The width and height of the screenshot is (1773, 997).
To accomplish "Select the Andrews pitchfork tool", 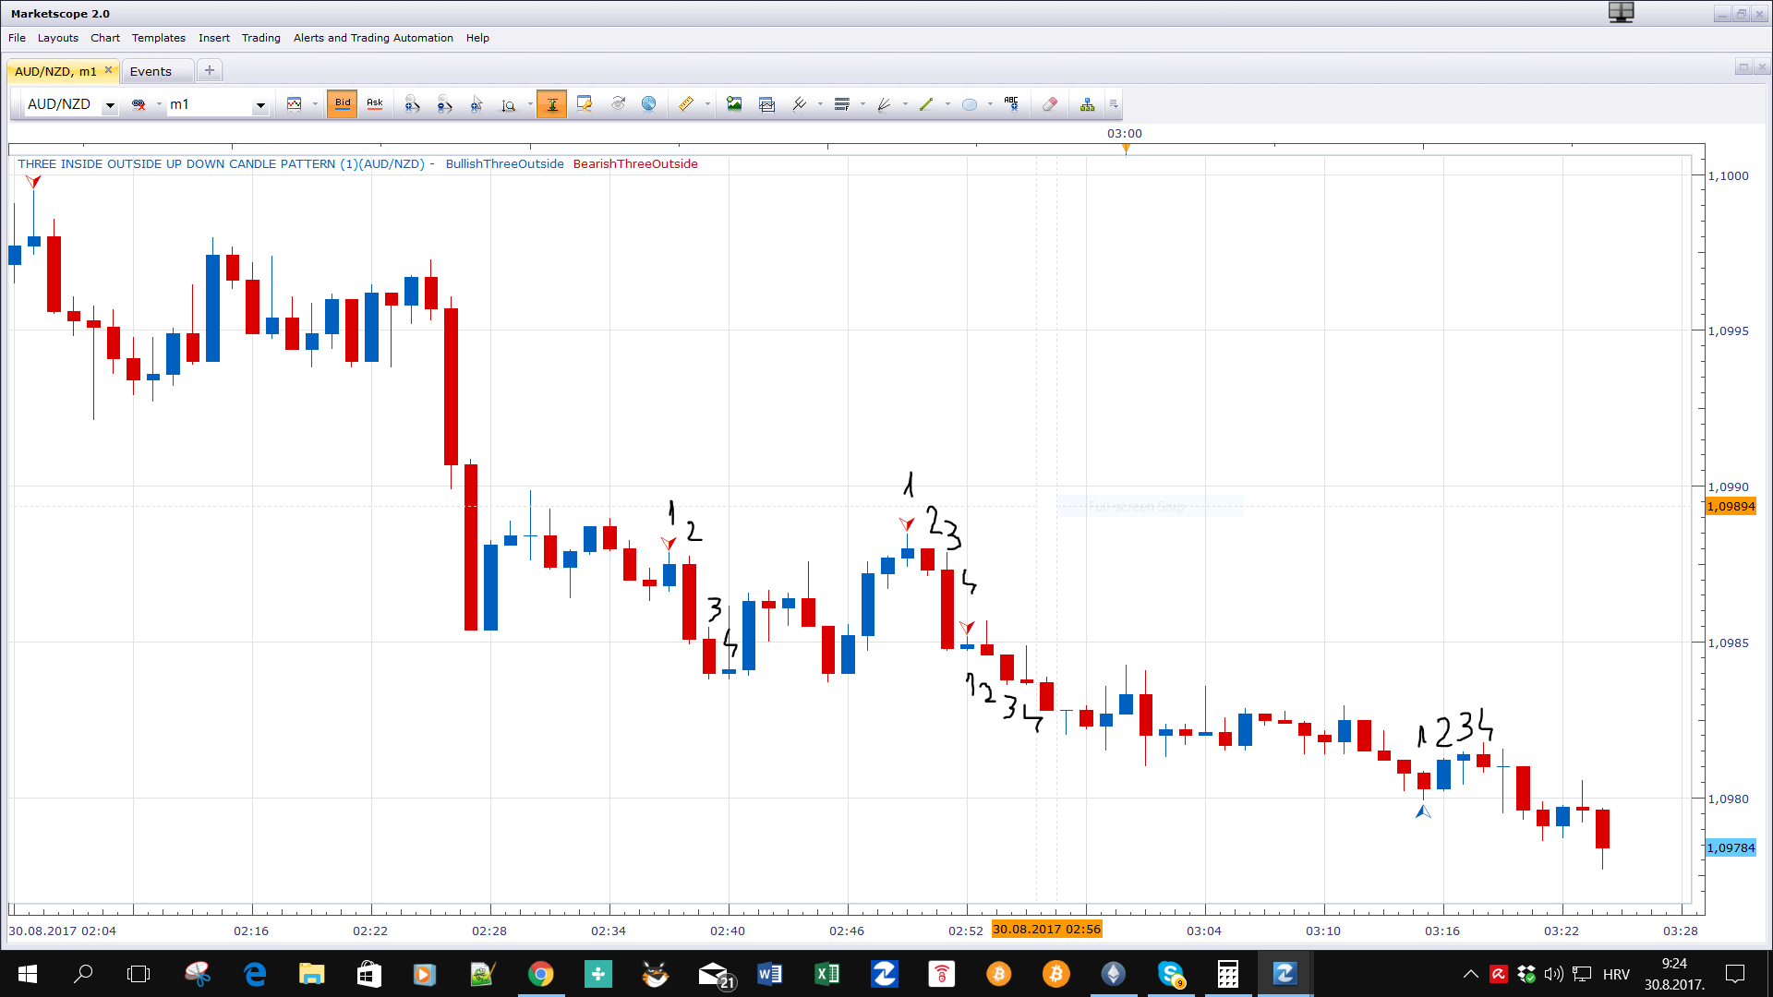I will pos(800,104).
